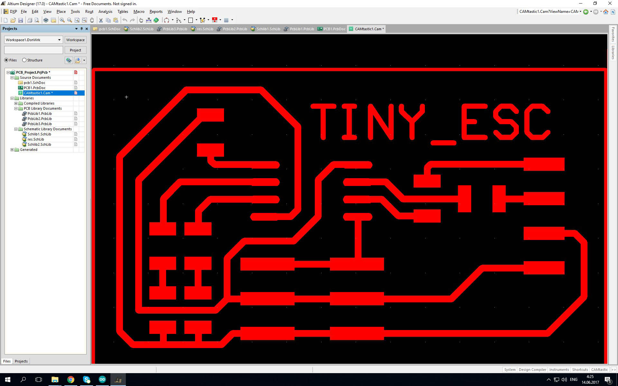The height and width of the screenshot is (386, 618).
Task: Click the zoom selected area icon
Action: tap(84, 20)
